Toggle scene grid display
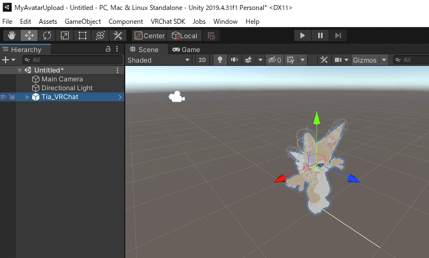This screenshot has width=429, height=258. tap(290, 60)
